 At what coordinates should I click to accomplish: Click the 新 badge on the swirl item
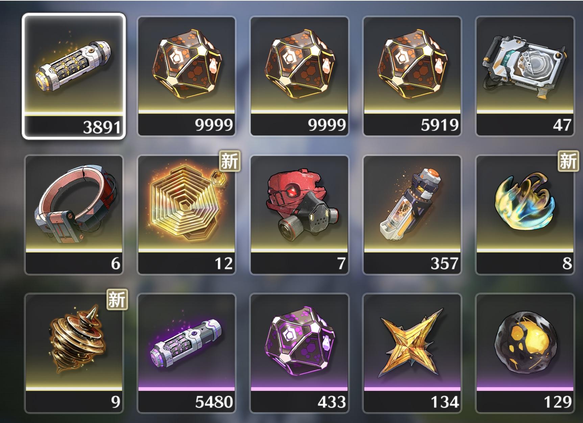coord(568,161)
